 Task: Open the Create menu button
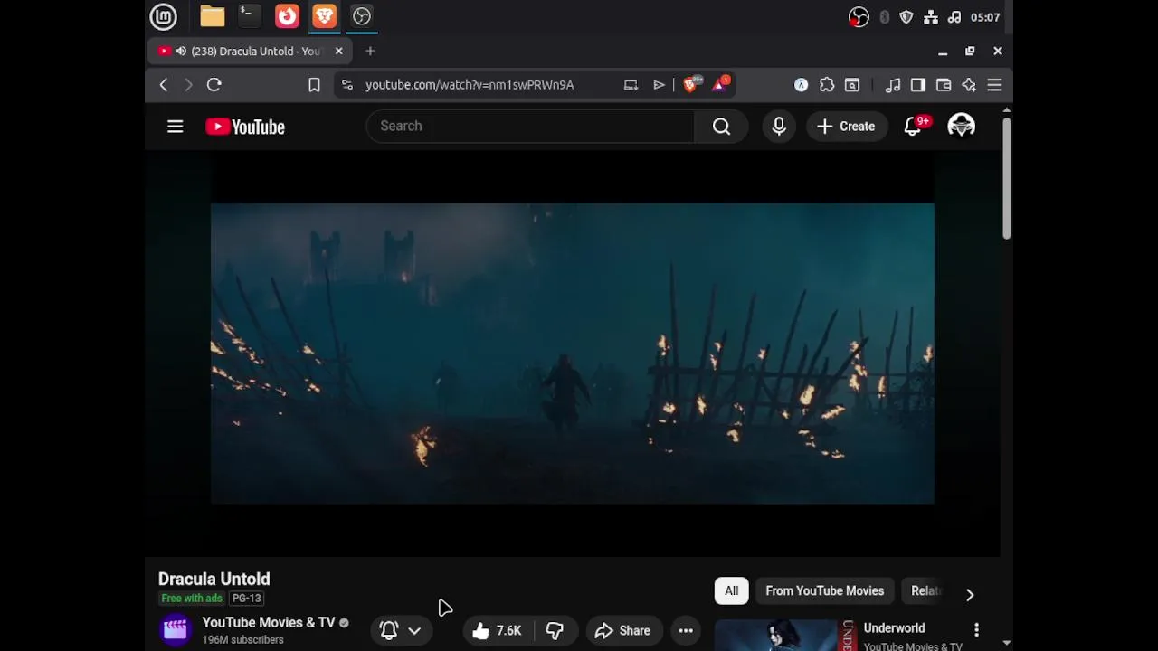point(846,127)
